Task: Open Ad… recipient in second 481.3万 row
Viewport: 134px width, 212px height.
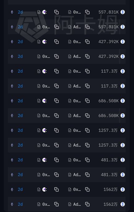Action: pyautogui.click(x=77, y=175)
